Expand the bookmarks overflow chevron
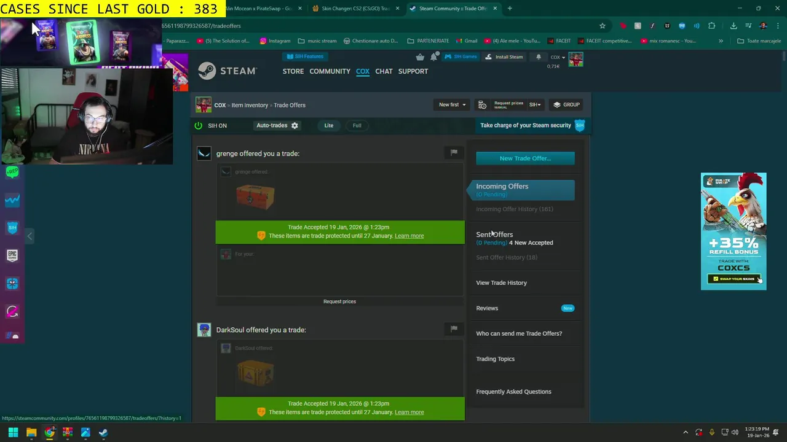This screenshot has width=787, height=442. [721, 41]
